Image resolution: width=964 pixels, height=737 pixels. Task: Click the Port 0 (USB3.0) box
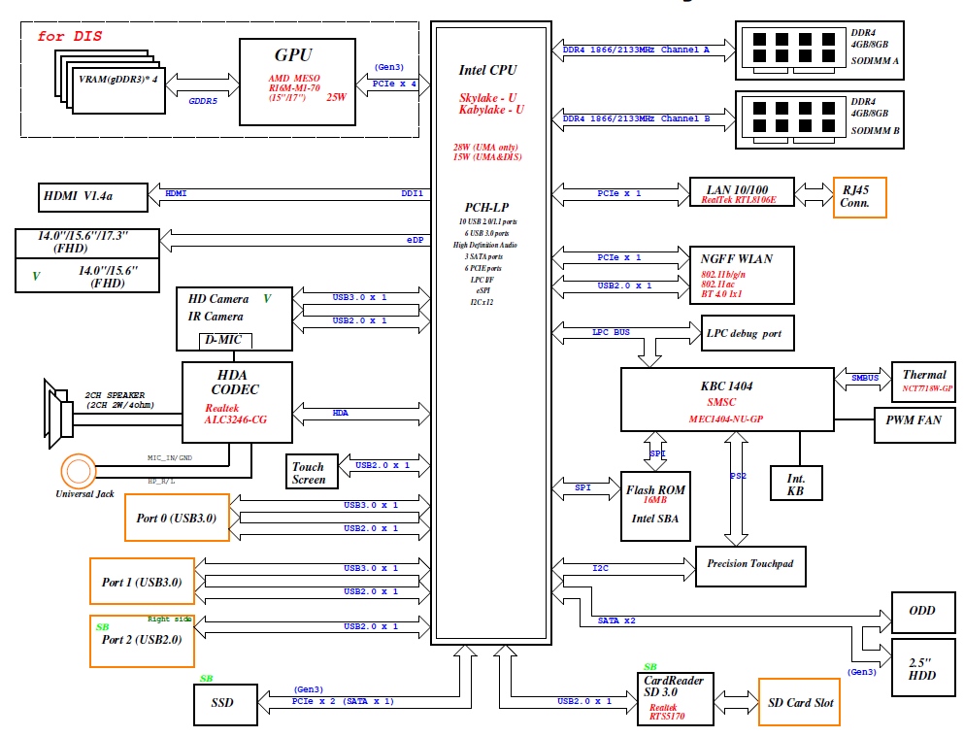176,518
